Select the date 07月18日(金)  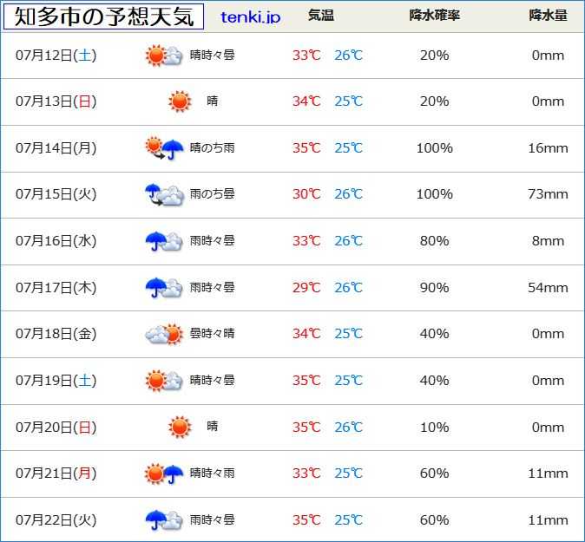(x=56, y=334)
